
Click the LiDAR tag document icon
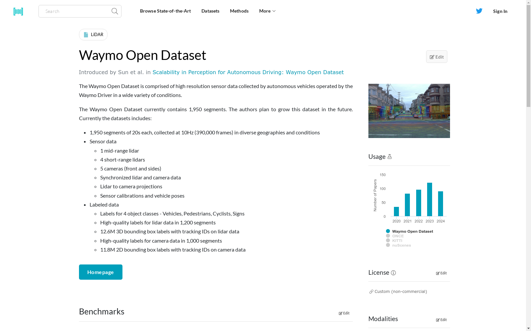[x=86, y=35]
